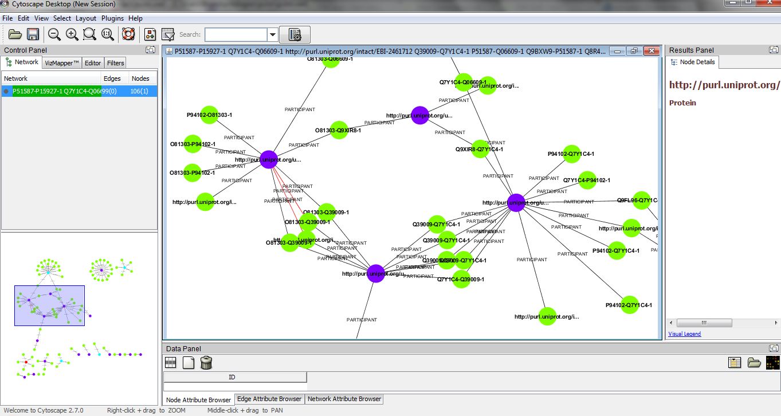Create a new filter with the funnel icon
The image size is (781, 416).
(168, 34)
